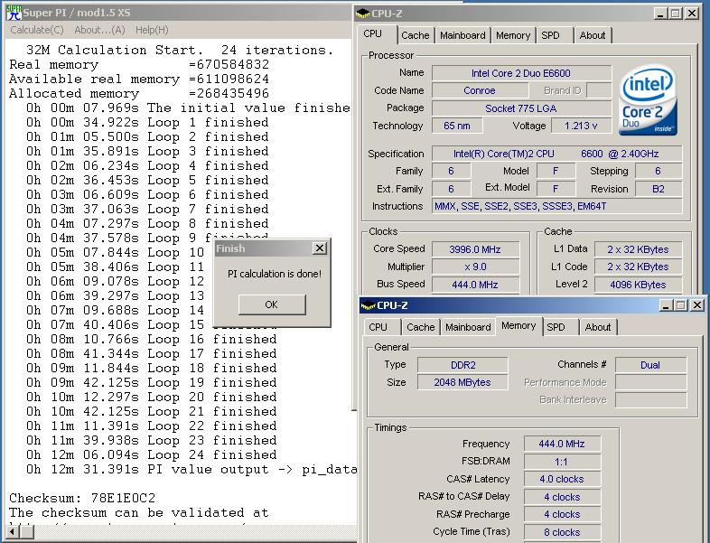Click the lower CPU-Z window chip icon
Image resolution: width=710 pixels, height=543 pixels.
point(369,305)
